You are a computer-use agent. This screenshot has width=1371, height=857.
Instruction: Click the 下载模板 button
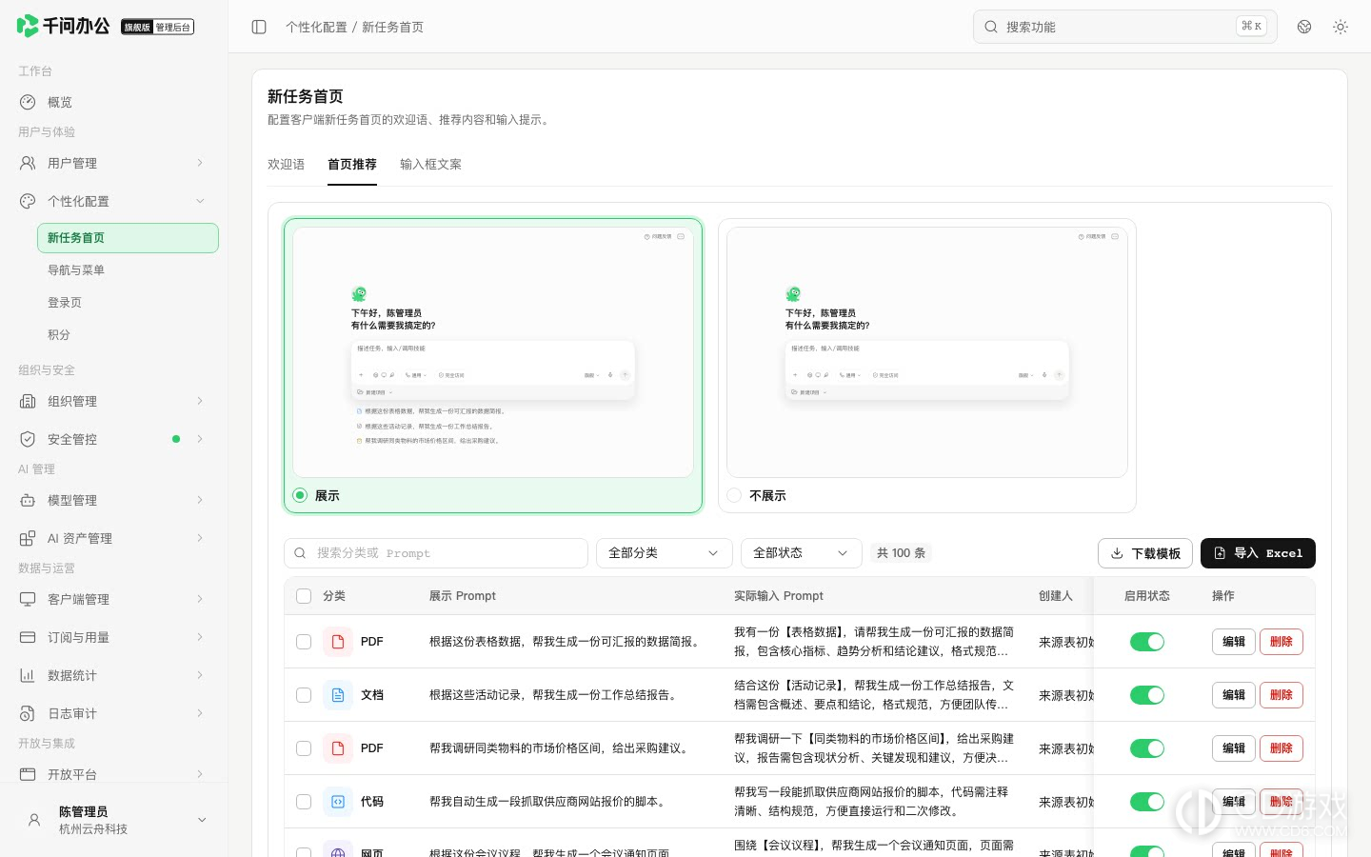click(x=1145, y=553)
